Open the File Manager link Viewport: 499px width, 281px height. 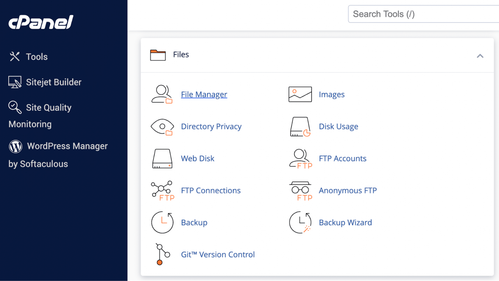click(204, 94)
